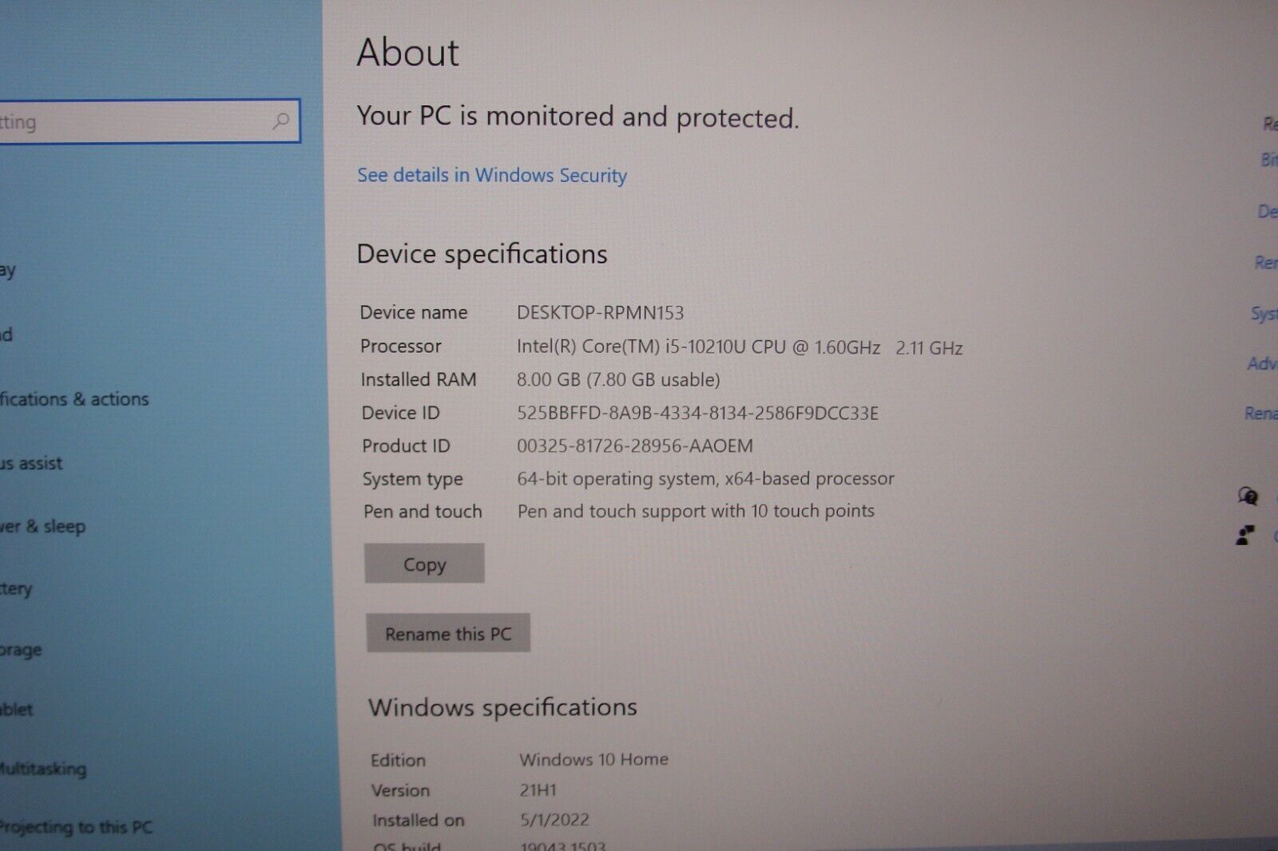Click the Windows specifications heading
The width and height of the screenshot is (1278, 851).
tap(502, 707)
